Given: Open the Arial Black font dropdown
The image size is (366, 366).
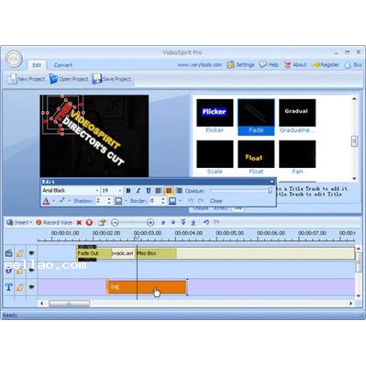Looking at the screenshot, I should click(71, 191).
